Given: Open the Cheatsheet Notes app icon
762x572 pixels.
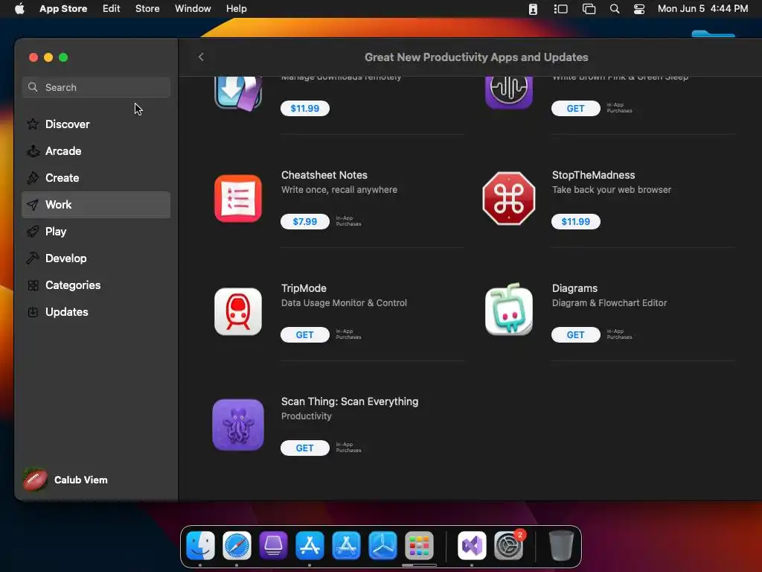Looking at the screenshot, I should [x=238, y=198].
